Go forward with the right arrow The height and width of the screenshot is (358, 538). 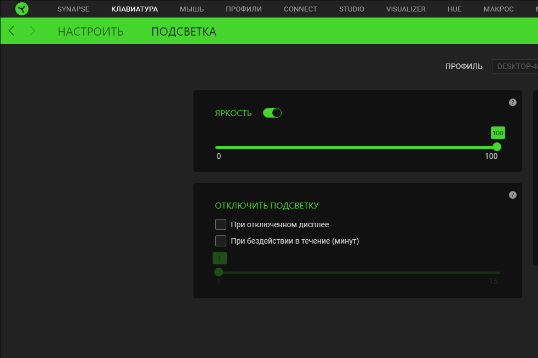(32, 31)
